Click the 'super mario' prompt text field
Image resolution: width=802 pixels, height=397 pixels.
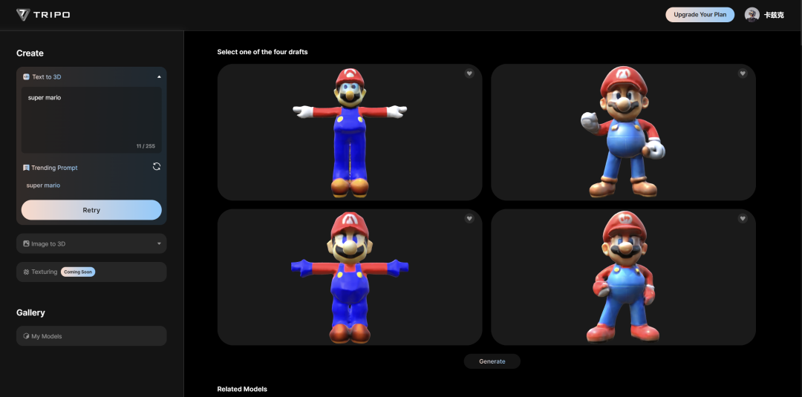[91, 120]
